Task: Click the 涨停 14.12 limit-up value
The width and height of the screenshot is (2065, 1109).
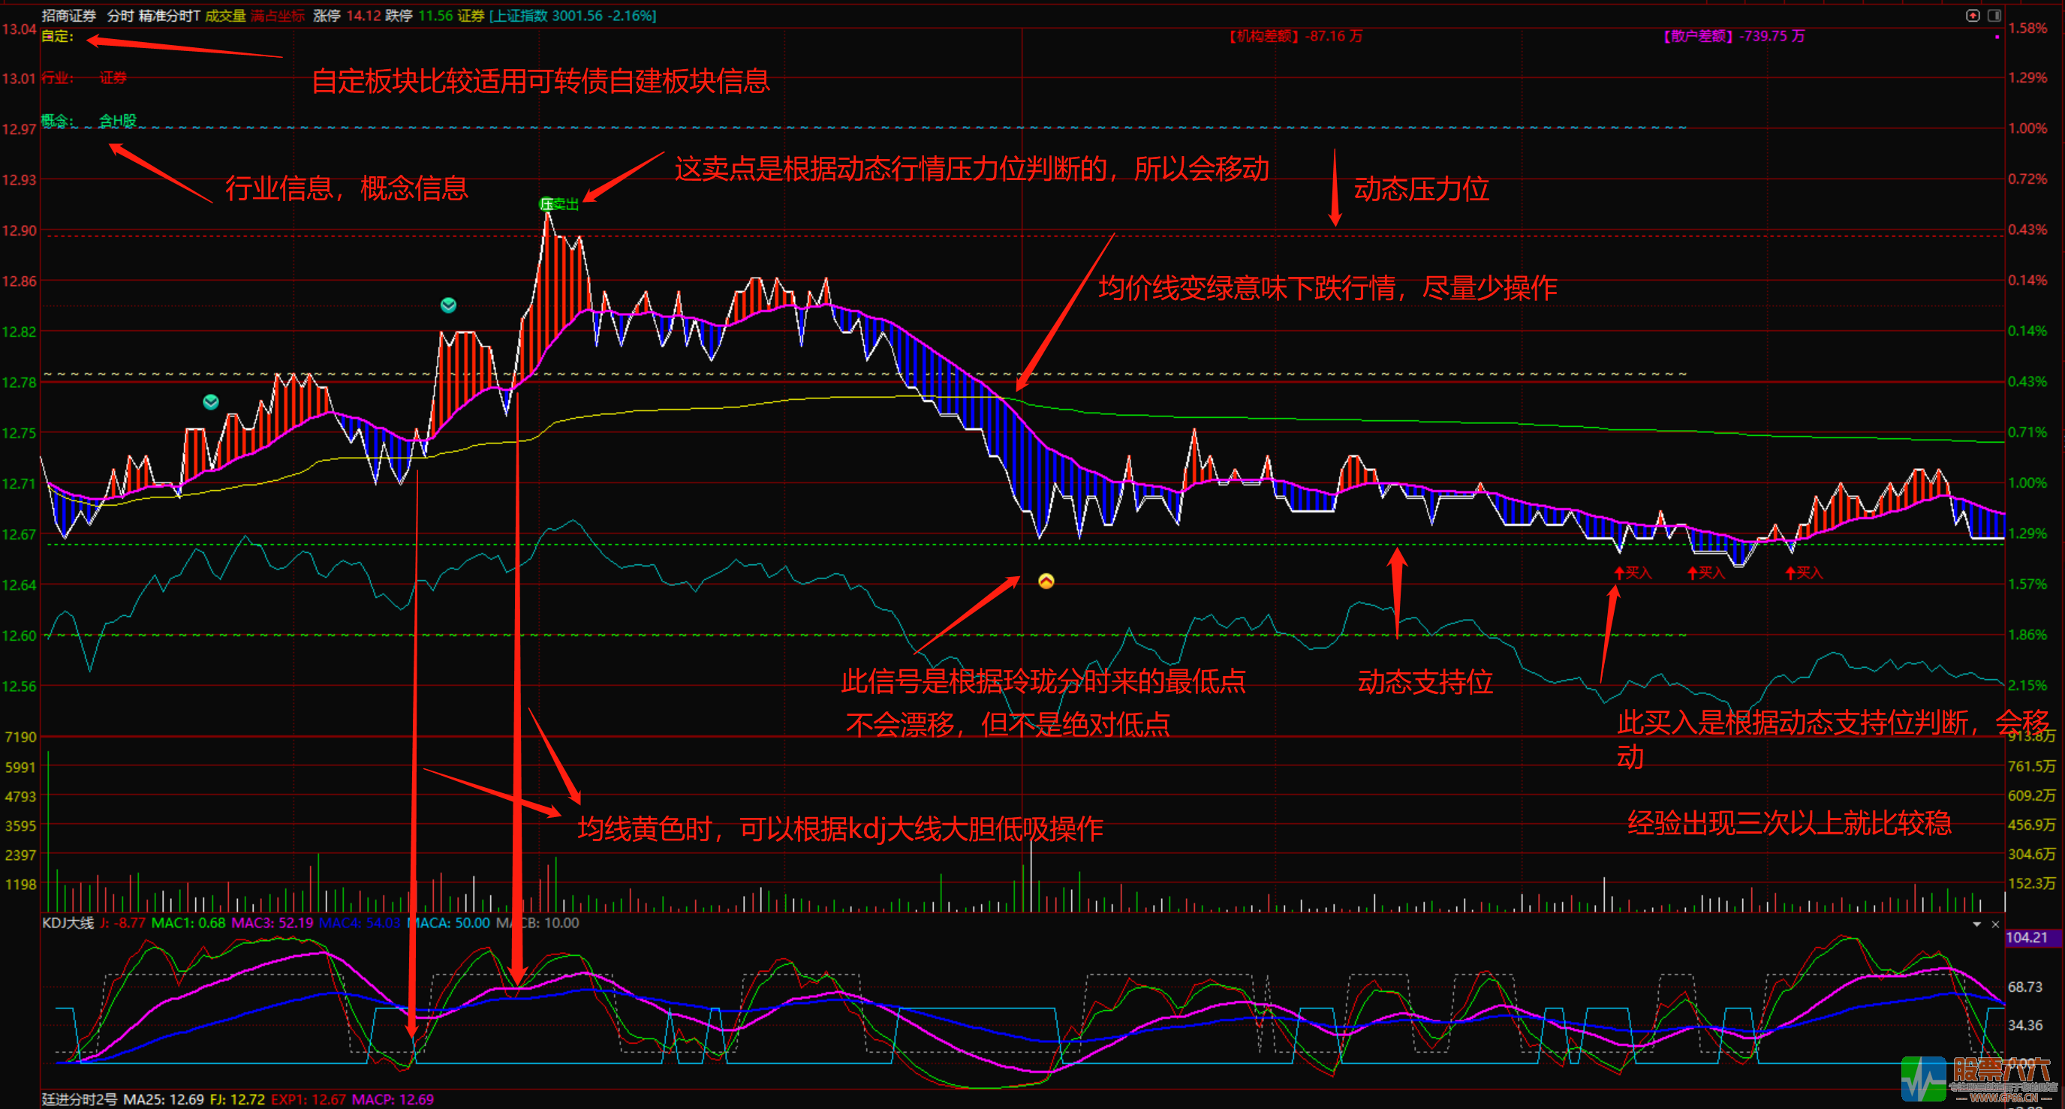Action: [346, 15]
